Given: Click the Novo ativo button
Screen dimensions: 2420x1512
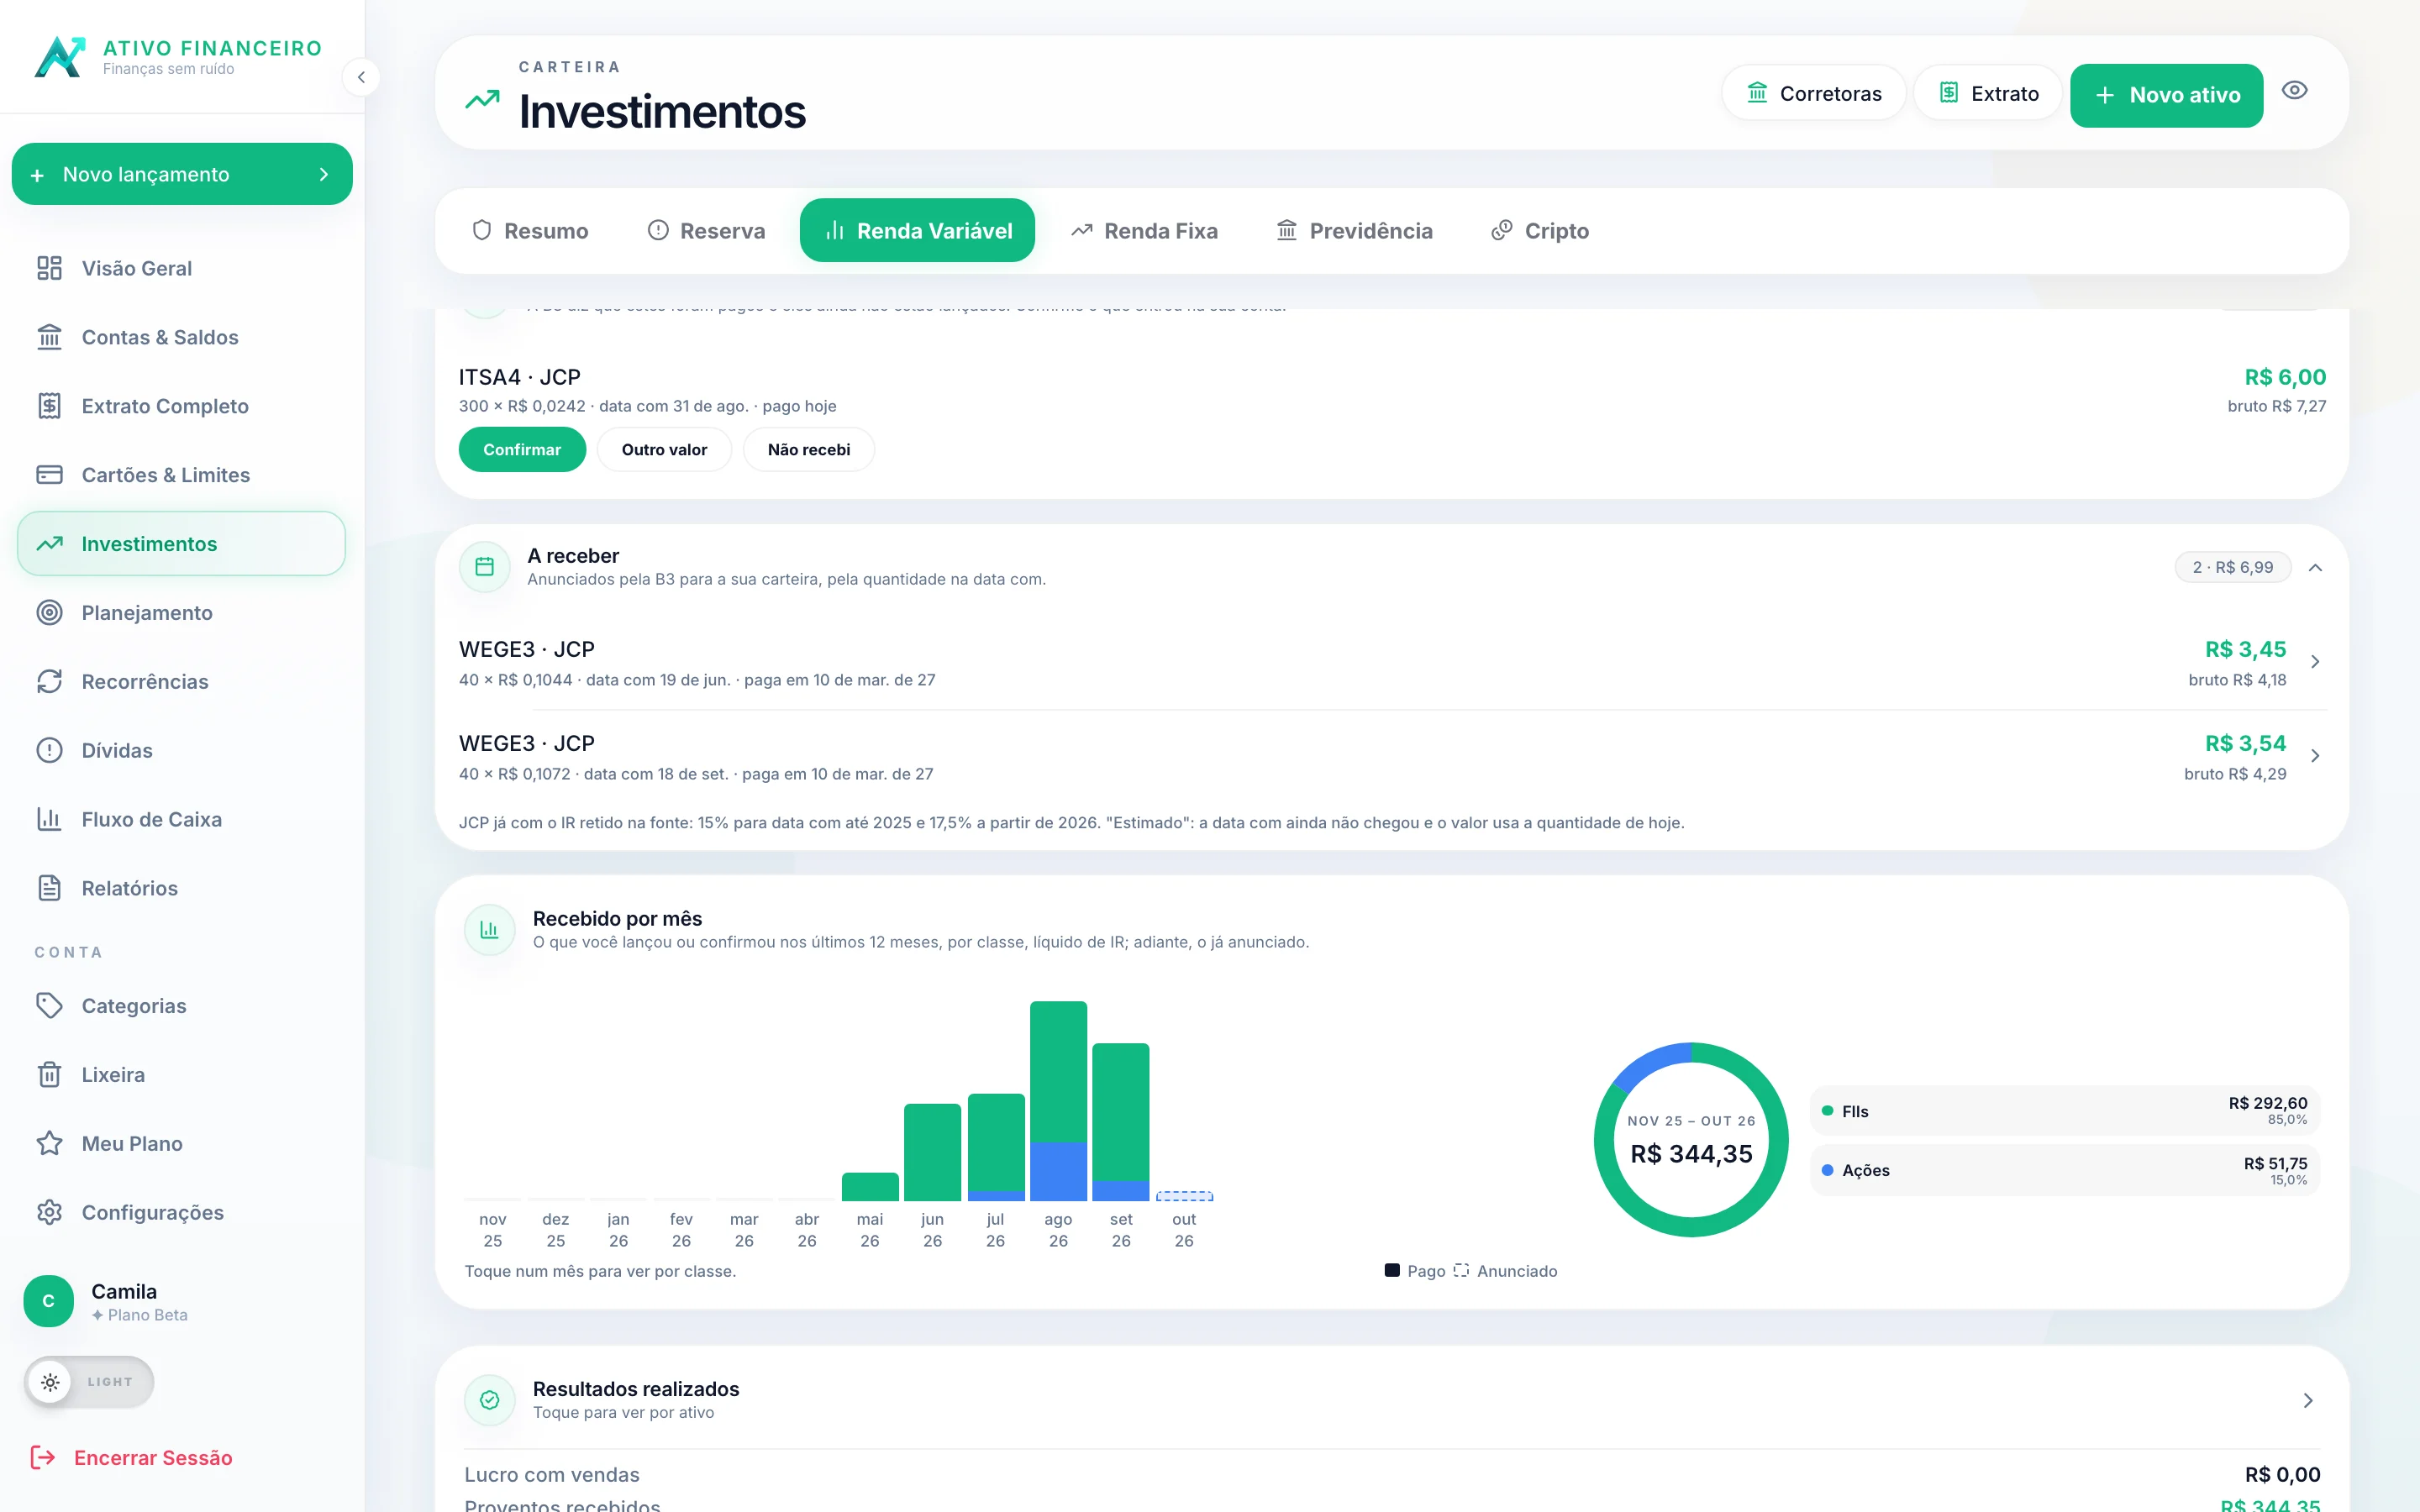Looking at the screenshot, I should (2166, 95).
